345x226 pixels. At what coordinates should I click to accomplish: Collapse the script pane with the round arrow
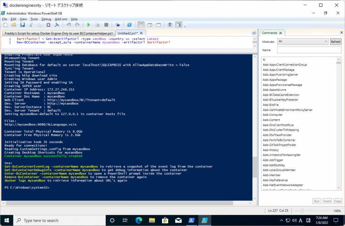coord(254,33)
